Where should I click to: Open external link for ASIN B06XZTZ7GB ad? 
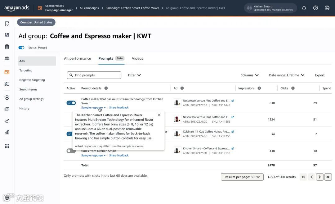[x=233, y=101]
